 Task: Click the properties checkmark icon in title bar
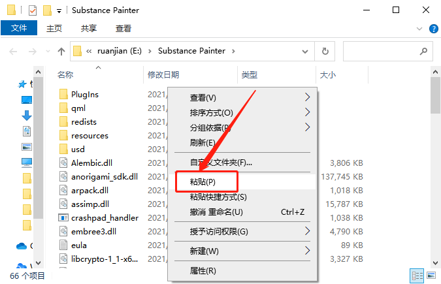33,10
